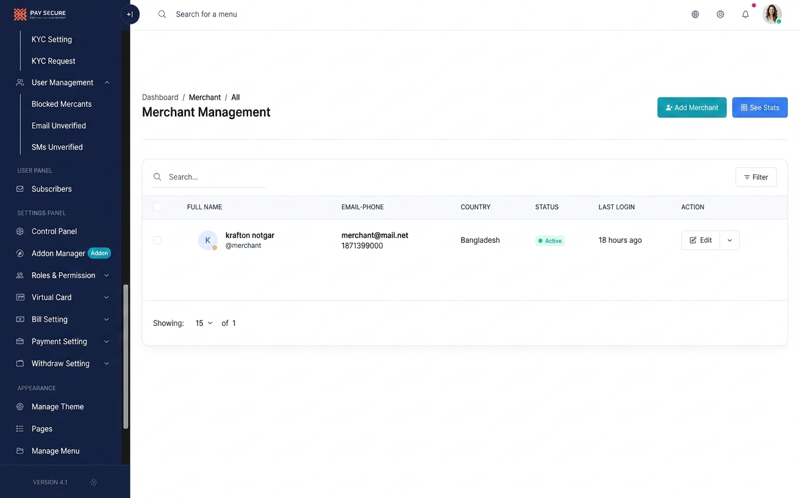Click the Payment Setting icon
Screen dimensions: 800x498
tap(20, 341)
